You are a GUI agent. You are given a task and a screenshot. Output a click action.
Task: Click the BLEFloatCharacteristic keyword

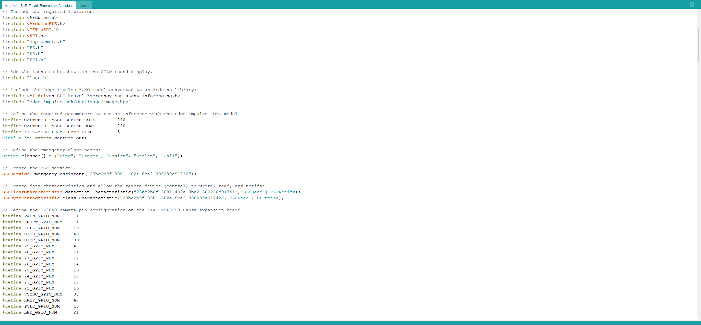32,192
